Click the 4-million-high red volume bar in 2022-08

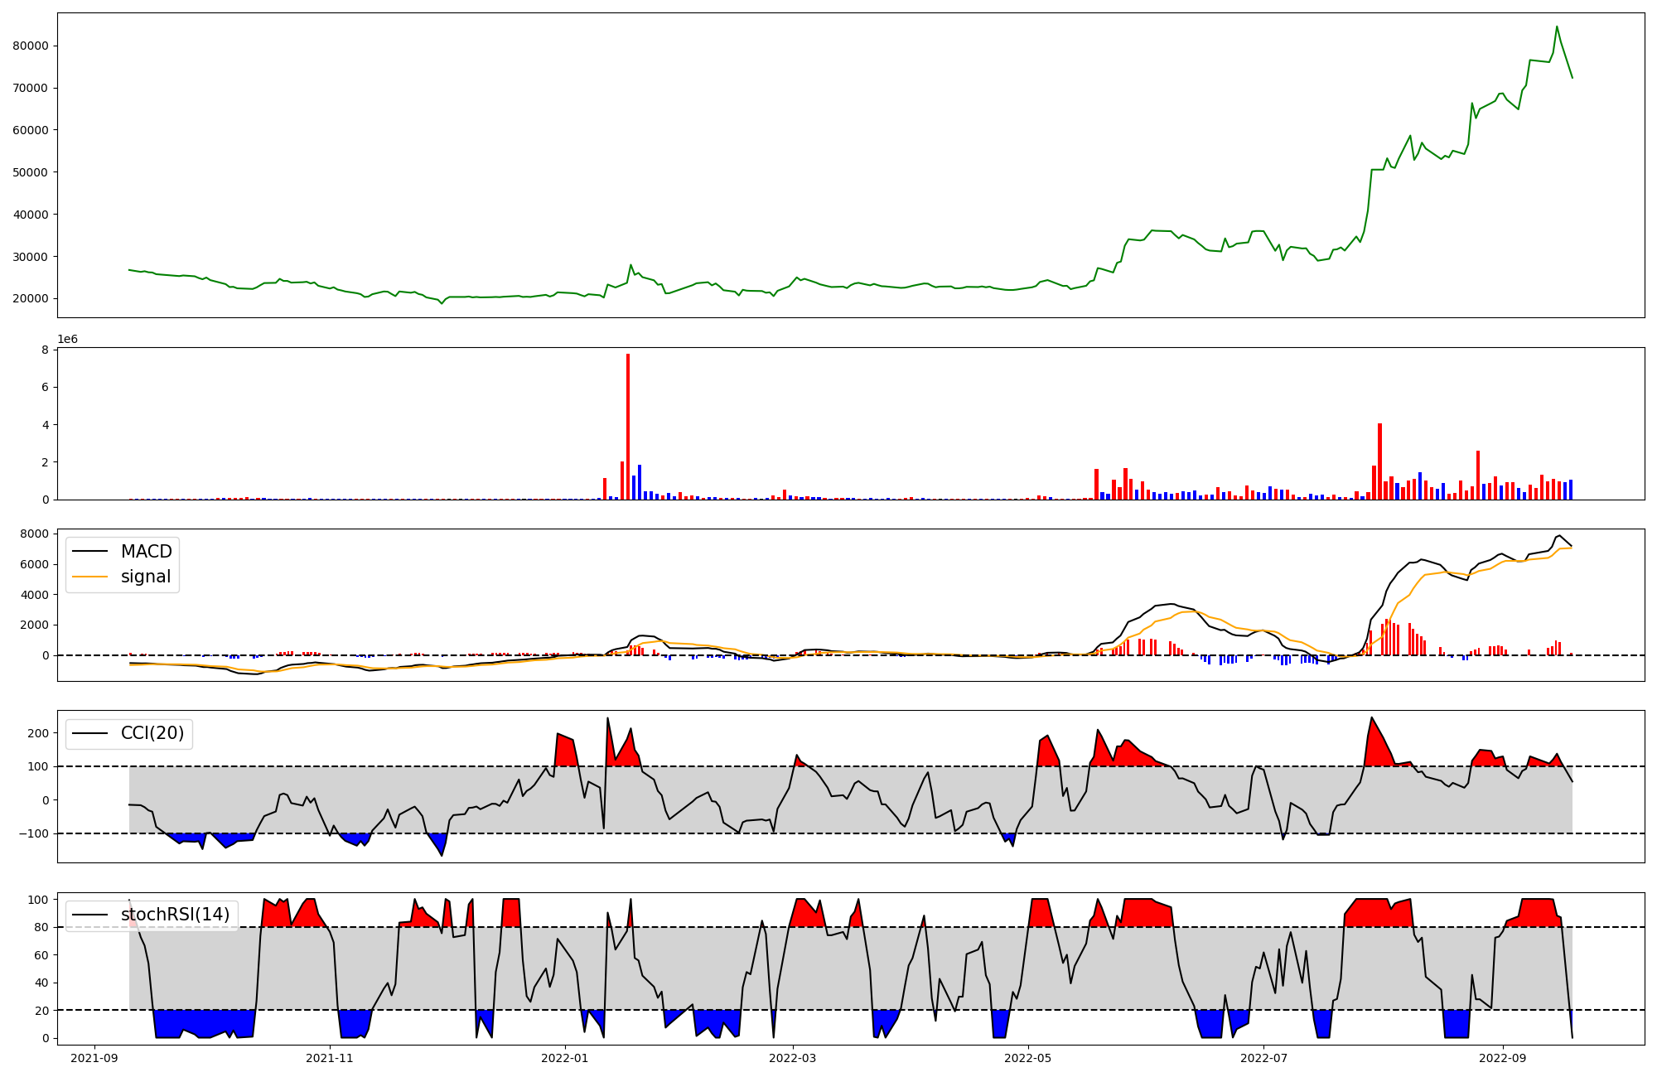1379,461
